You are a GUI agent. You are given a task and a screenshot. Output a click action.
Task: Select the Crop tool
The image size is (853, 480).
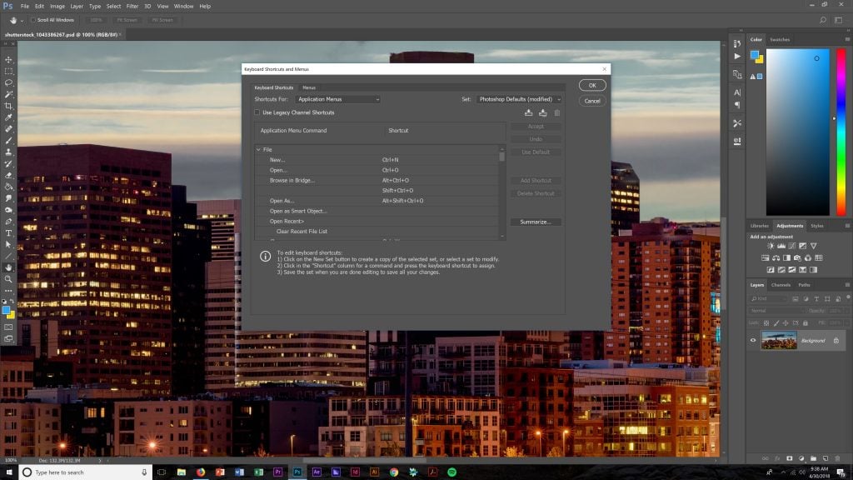8,107
